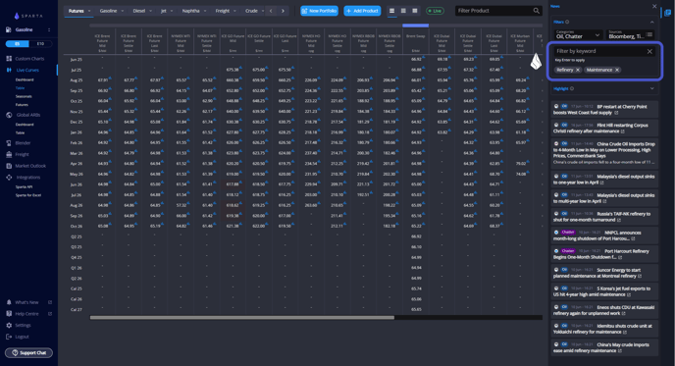Click the Global ARBs globe icon
Viewport: 675px width, 366px height.
point(9,115)
